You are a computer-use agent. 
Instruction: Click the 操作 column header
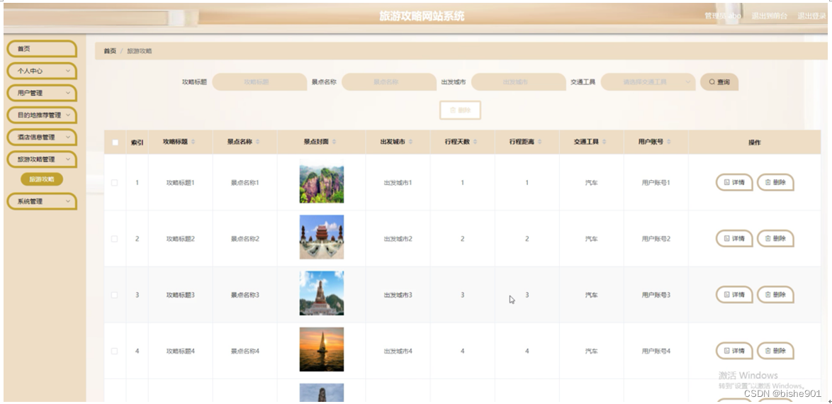click(755, 142)
